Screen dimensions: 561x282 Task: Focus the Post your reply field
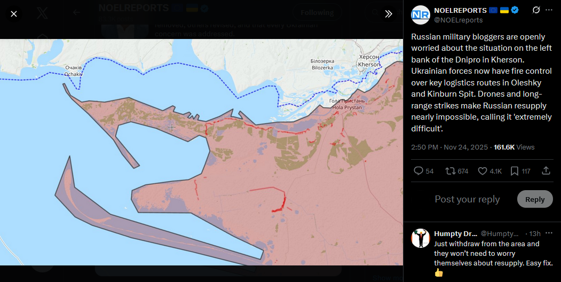467,199
